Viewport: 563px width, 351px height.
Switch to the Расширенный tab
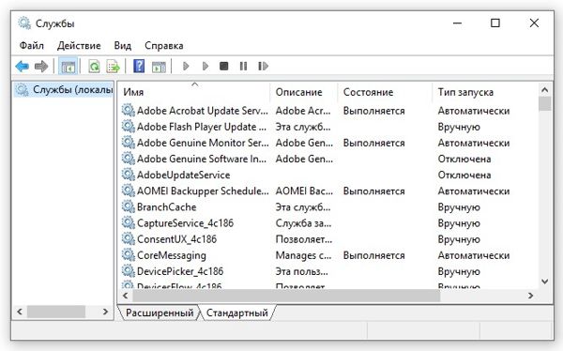(160, 313)
